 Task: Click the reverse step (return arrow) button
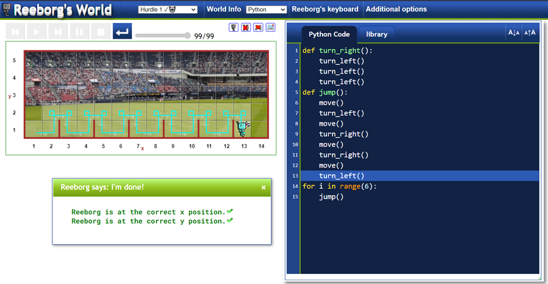point(122,31)
